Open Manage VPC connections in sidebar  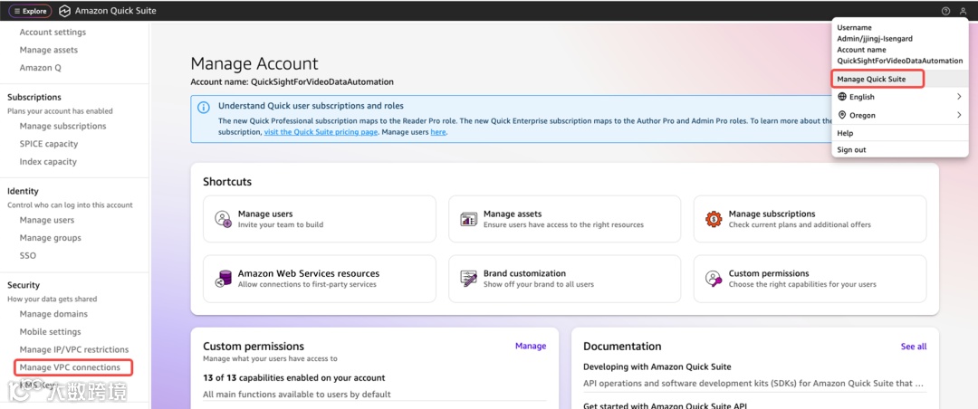70,367
